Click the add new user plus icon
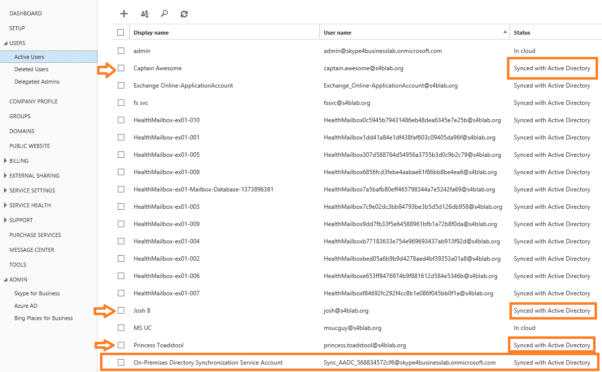602x372 pixels. tap(124, 13)
